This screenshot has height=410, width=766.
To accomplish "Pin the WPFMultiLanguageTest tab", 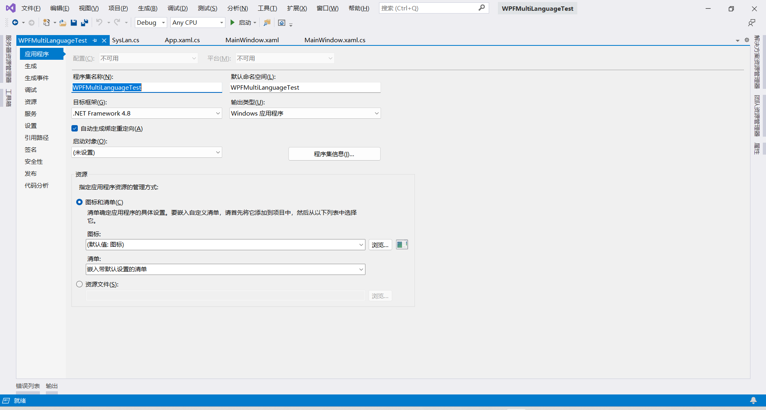I will pos(95,40).
